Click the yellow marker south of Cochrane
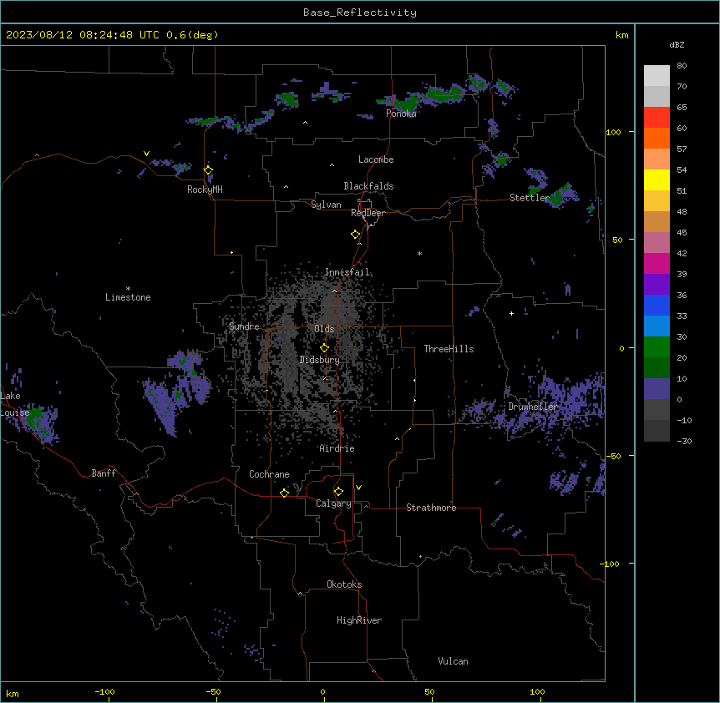The height and width of the screenshot is (703, 720). pyautogui.click(x=284, y=493)
